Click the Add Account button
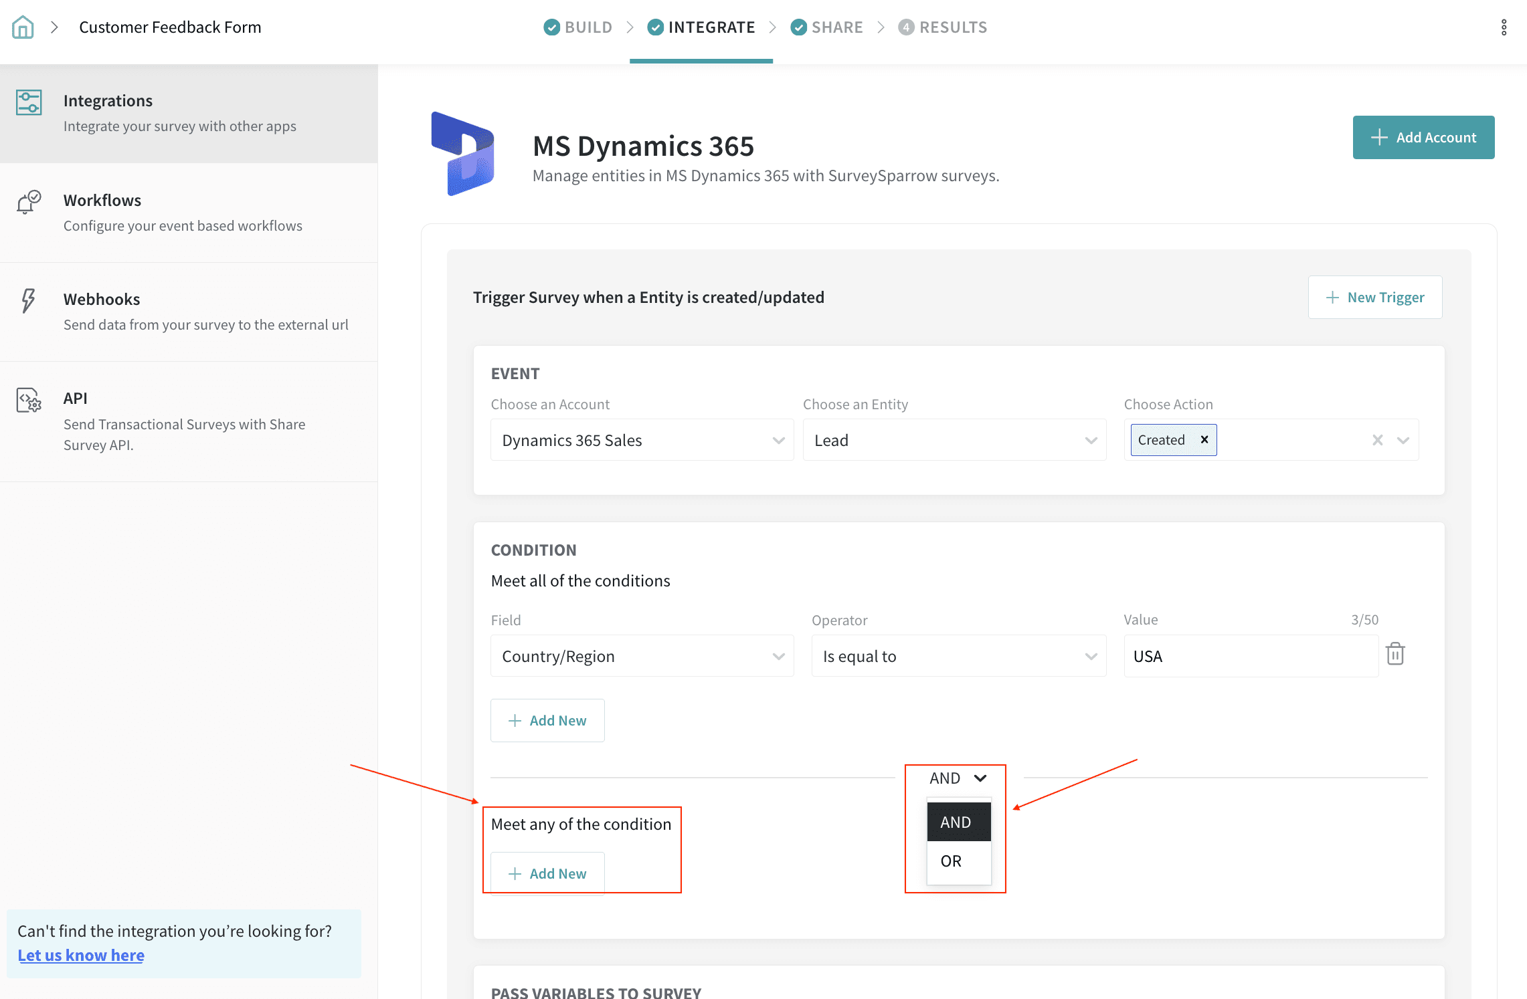Image resolution: width=1527 pixels, height=999 pixels. coord(1423,137)
